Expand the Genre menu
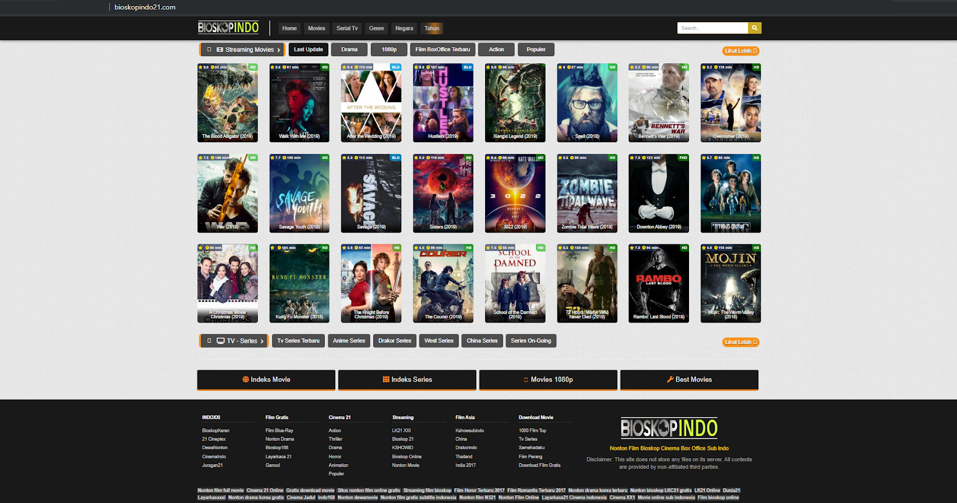Screen dimensions: 957x503 coord(377,28)
